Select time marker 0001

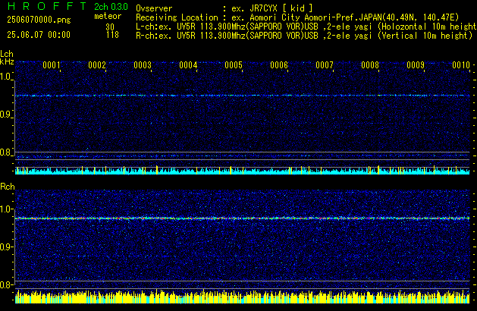pyautogui.click(x=52, y=65)
